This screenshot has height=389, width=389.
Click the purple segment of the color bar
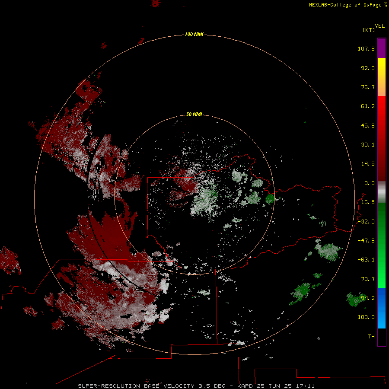click(x=382, y=48)
